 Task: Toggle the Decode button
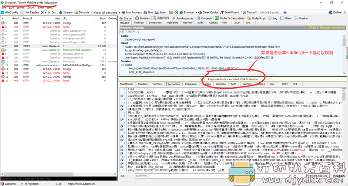pos(82,13)
